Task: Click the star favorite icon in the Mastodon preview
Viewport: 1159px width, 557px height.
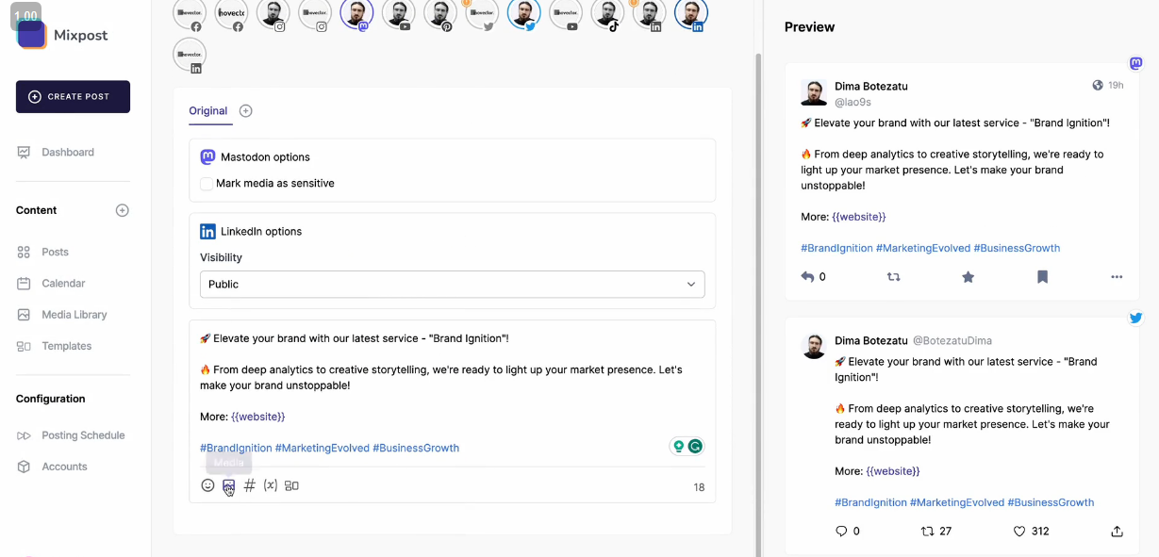Action: tap(968, 277)
